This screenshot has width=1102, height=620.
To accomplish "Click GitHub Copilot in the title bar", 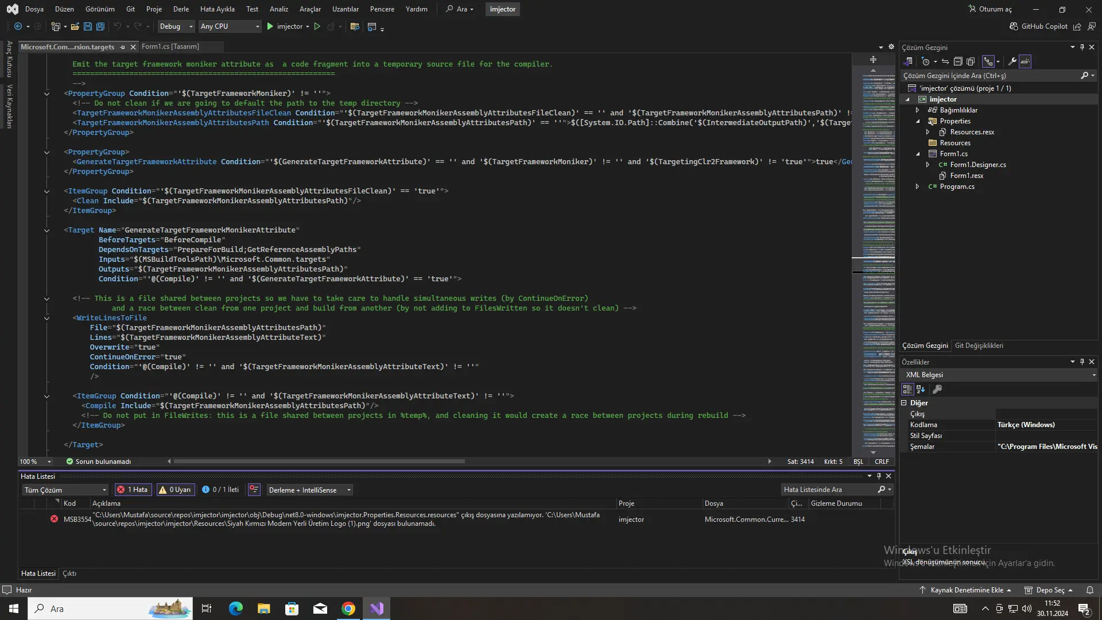I will click(x=1038, y=26).
